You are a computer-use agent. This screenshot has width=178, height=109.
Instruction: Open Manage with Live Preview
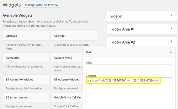click(x=41, y=5)
